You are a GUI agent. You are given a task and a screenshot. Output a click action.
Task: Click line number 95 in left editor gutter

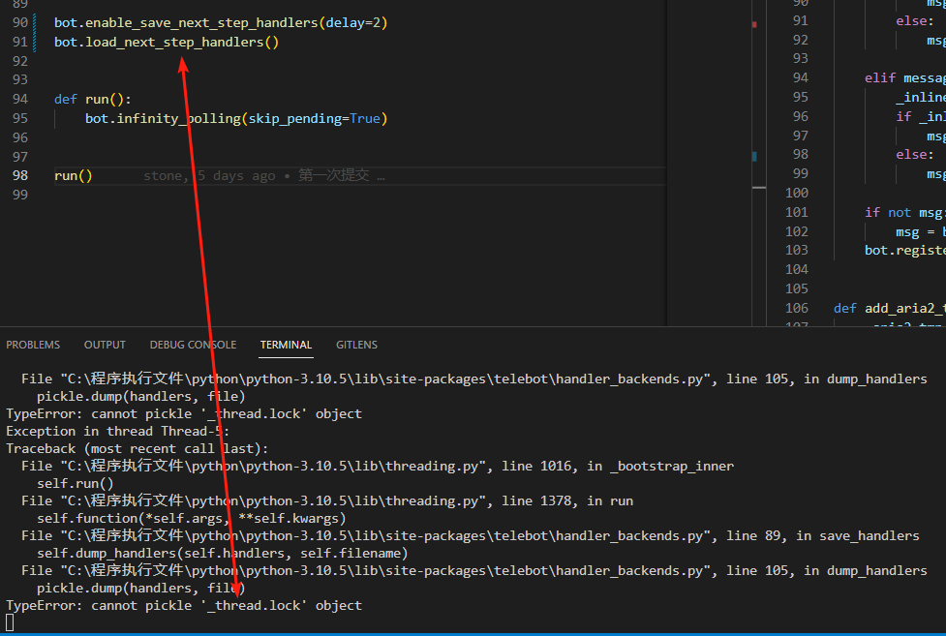point(20,118)
